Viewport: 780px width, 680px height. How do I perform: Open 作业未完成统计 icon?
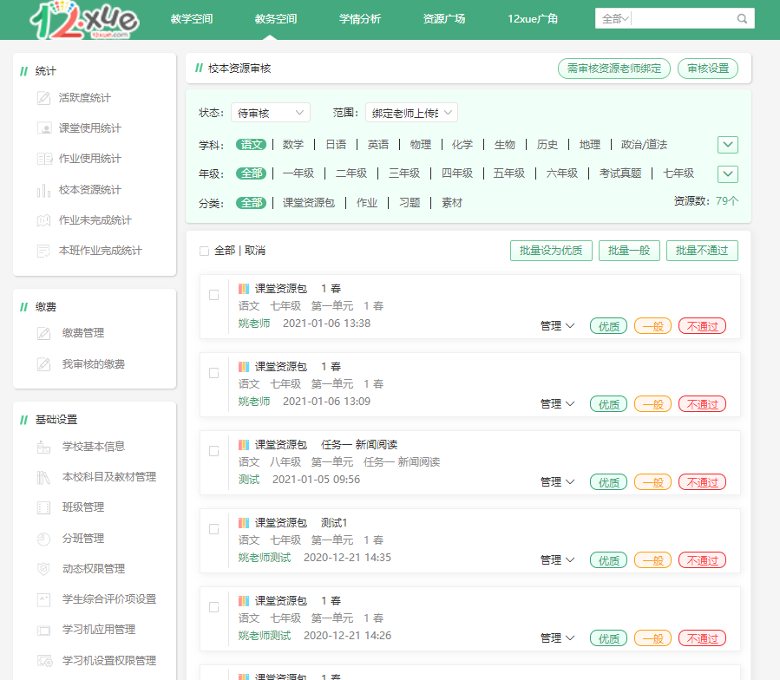43,220
